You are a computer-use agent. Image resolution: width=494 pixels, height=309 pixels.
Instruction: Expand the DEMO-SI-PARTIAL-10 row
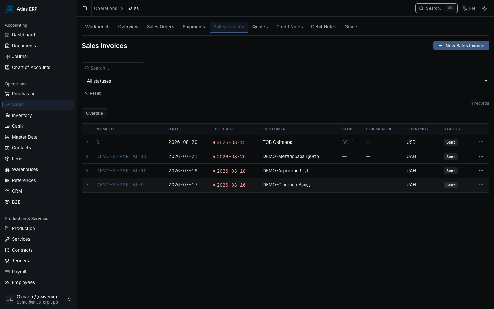coord(87,171)
